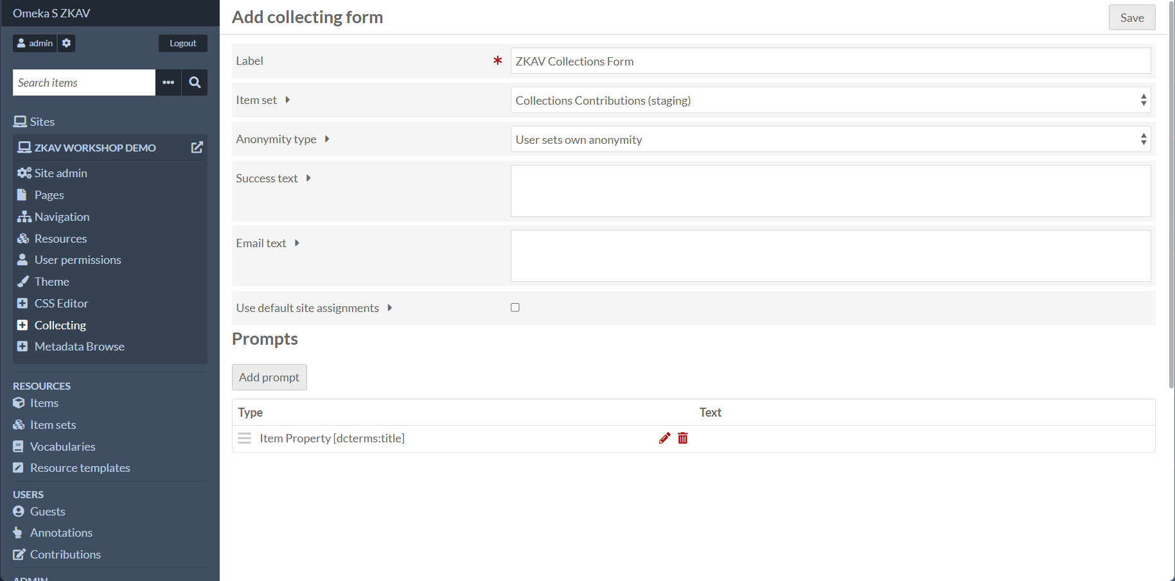This screenshot has width=1175, height=581.
Task: Open the Contributions menu item
Action: click(x=65, y=555)
